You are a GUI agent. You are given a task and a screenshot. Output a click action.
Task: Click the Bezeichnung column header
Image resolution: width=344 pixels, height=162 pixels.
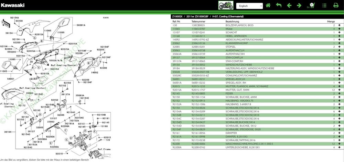pyautogui.click(x=232, y=22)
